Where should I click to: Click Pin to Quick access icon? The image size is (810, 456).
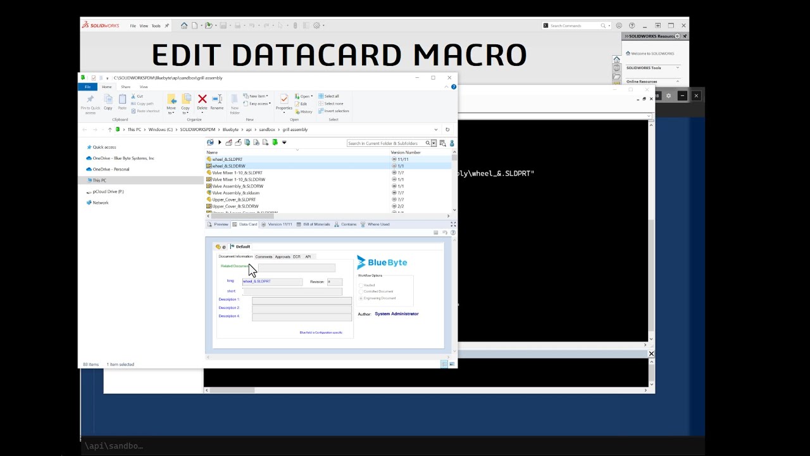tap(90, 99)
